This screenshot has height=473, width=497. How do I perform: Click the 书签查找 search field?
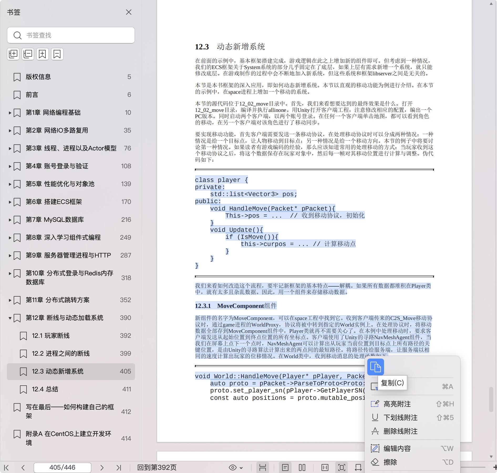click(x=76, y=35)
